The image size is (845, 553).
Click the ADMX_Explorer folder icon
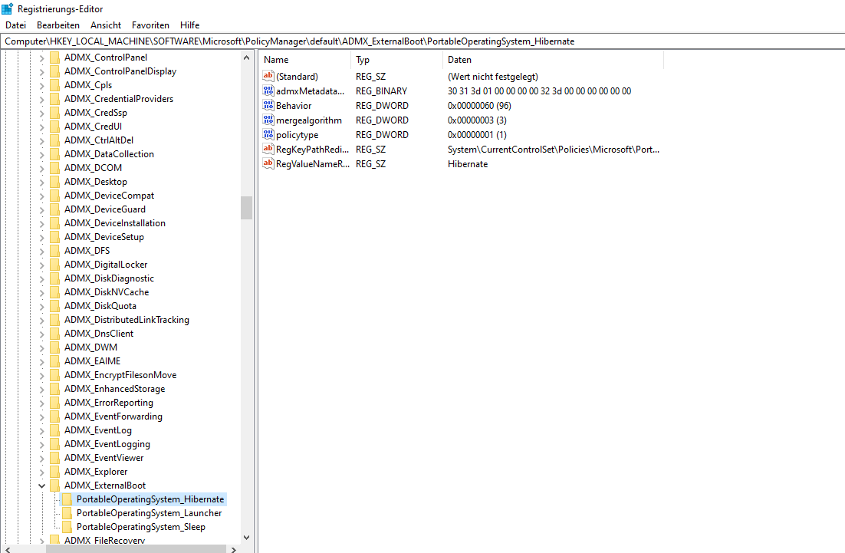[54, 472]
